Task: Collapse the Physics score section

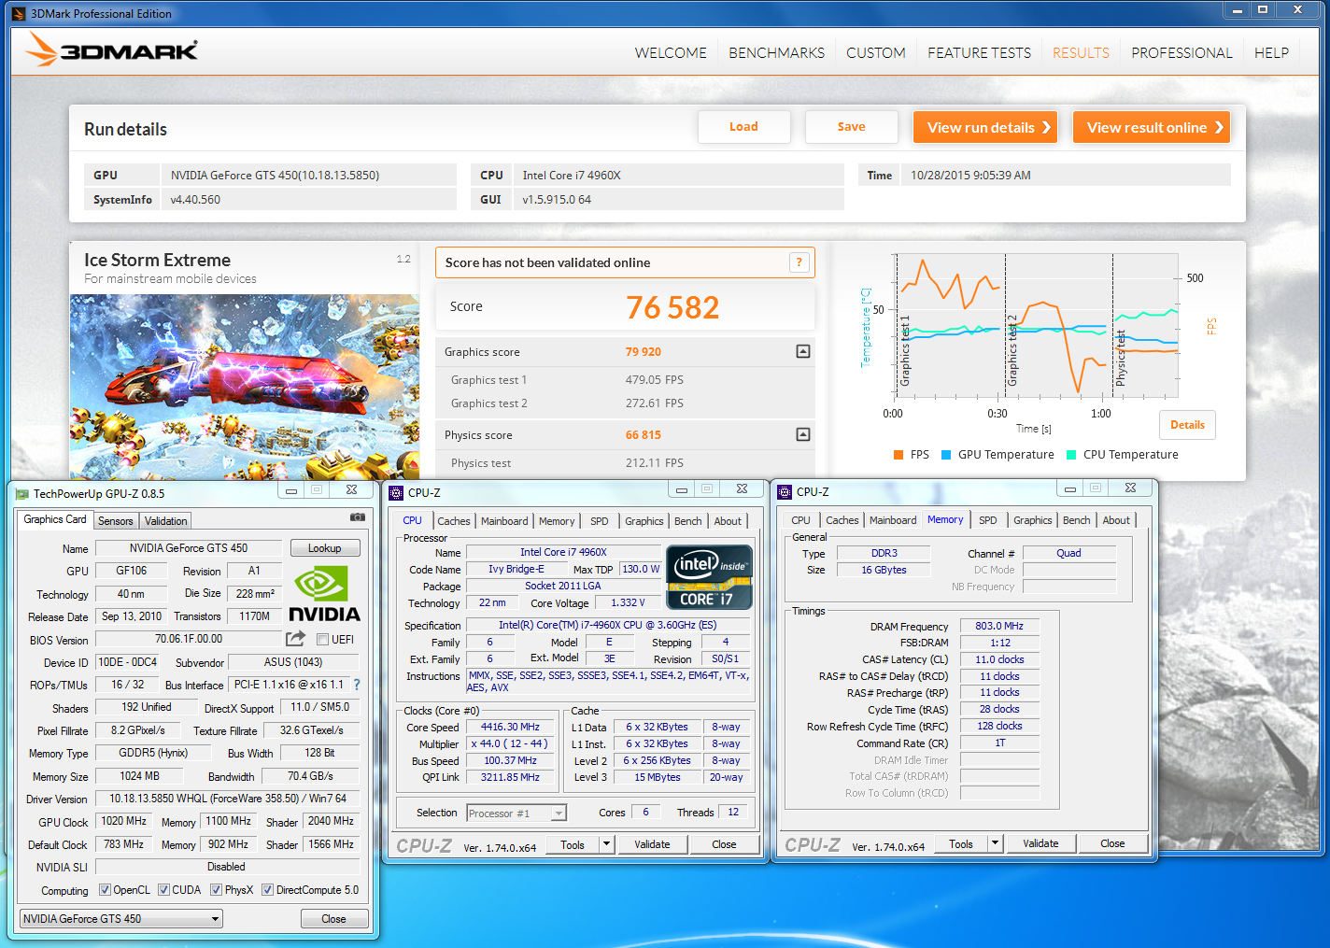Action: click(x=802, y=434)
